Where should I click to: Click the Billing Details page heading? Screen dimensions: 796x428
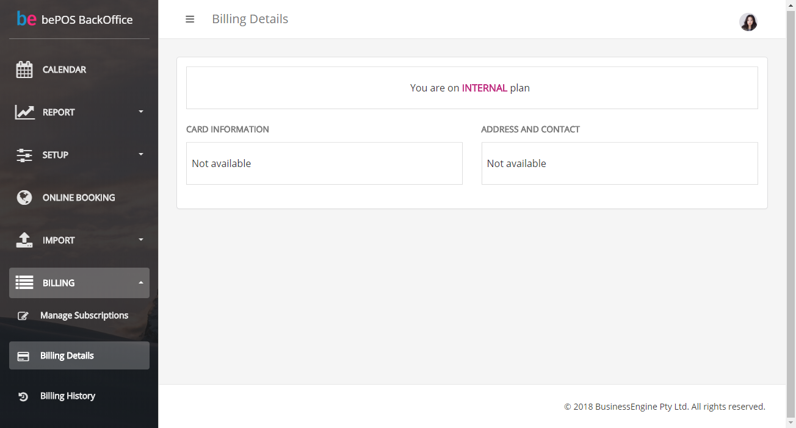(x=250, y=19)
